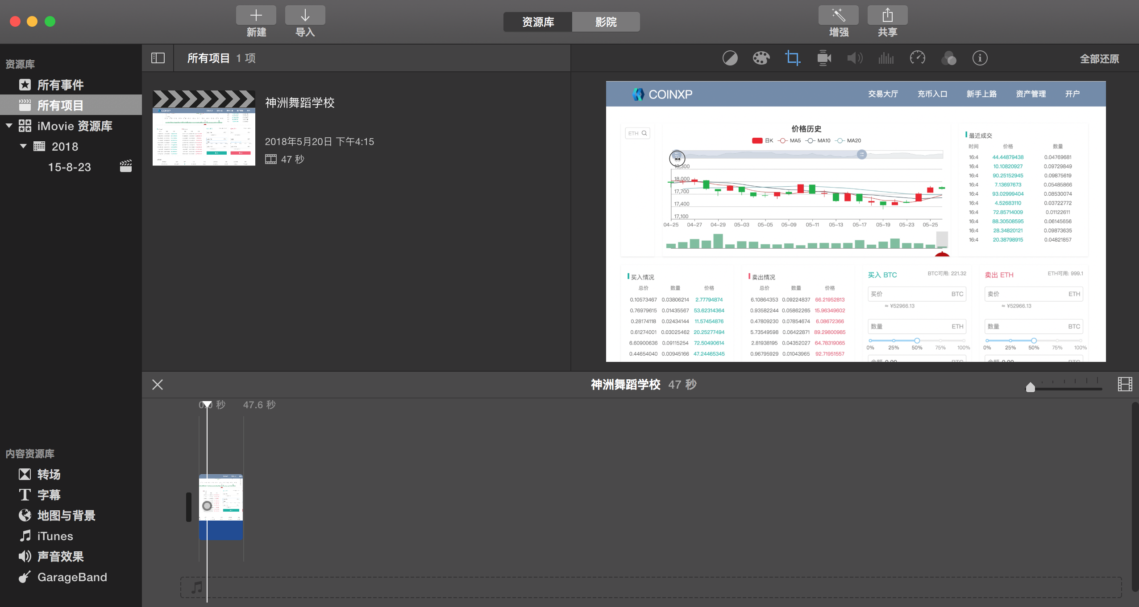Image resolution: width=1139 pixels, height=607 pixels.
Task: Open the noise reduction equalizer tool
Action: coord(886,58)
